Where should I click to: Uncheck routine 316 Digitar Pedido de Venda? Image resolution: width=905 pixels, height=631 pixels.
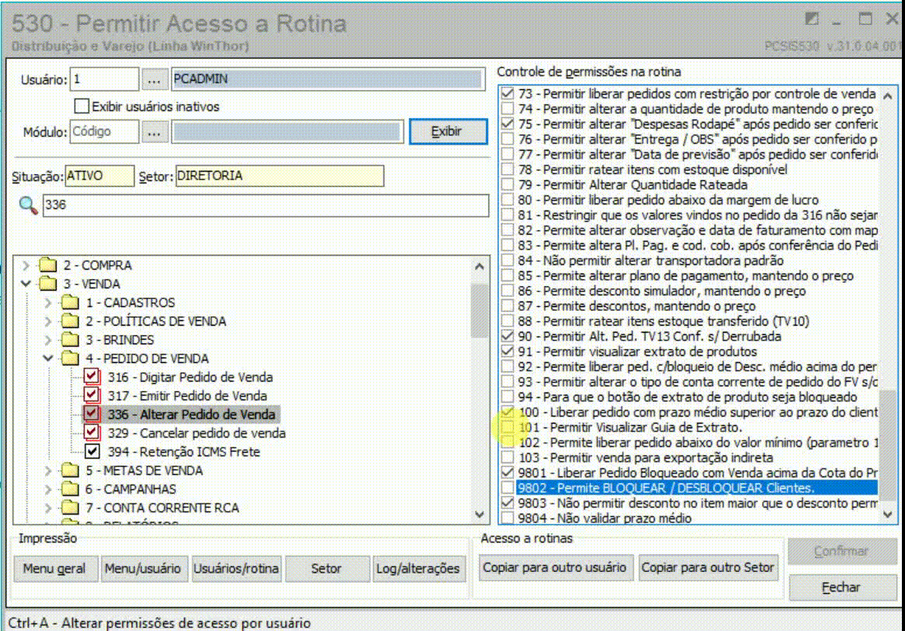point(91,377)
